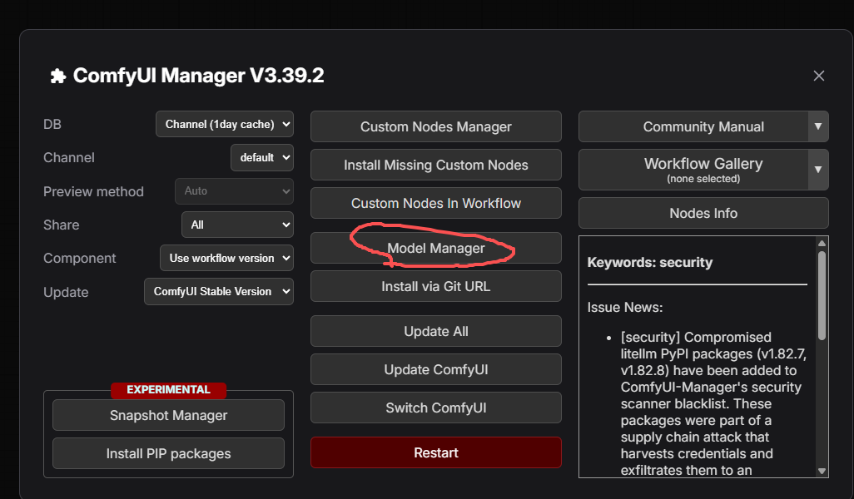Click the puzzle piece icon beside ComfyUI Manager title

coord(58,77)
